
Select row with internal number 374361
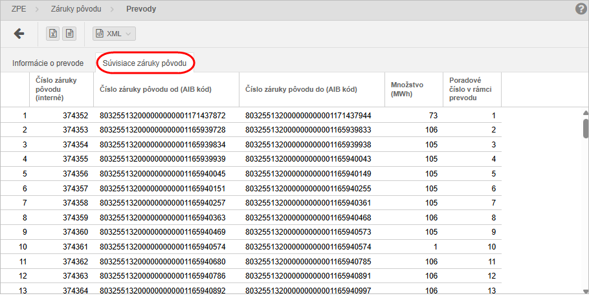(x=75, y=246)
